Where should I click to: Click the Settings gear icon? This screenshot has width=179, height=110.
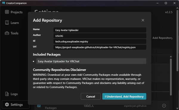(7, 104)
